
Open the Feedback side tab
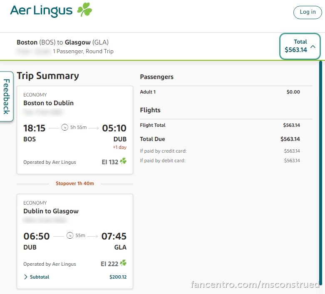(6, 96)
